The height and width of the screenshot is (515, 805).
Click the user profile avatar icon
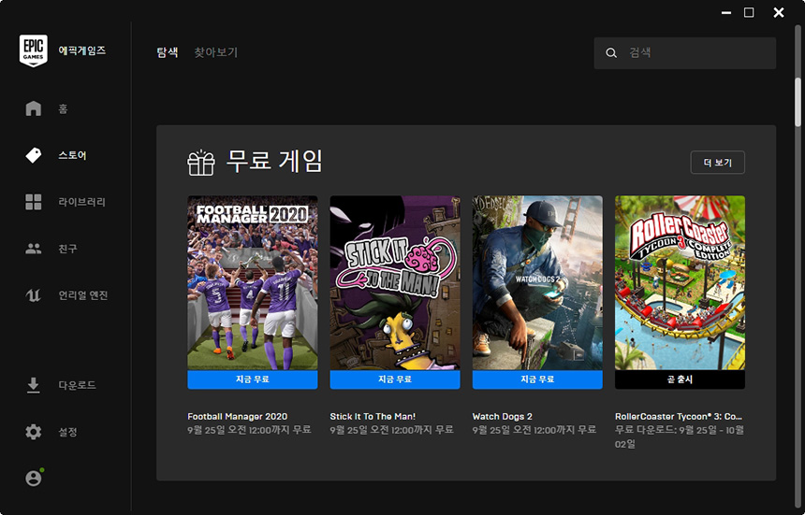click(x=34, y=478)
